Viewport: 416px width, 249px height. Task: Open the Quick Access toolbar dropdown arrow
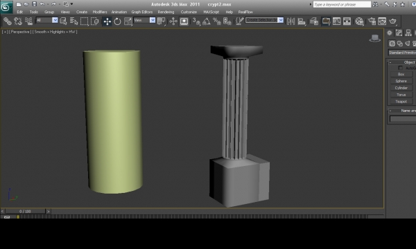coord(71,4)
